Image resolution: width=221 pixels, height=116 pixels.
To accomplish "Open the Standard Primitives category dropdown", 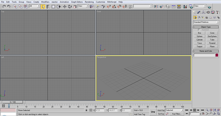I will [206, 22].
